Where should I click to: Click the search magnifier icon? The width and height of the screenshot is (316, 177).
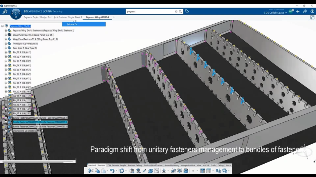[x=180, y=12]
